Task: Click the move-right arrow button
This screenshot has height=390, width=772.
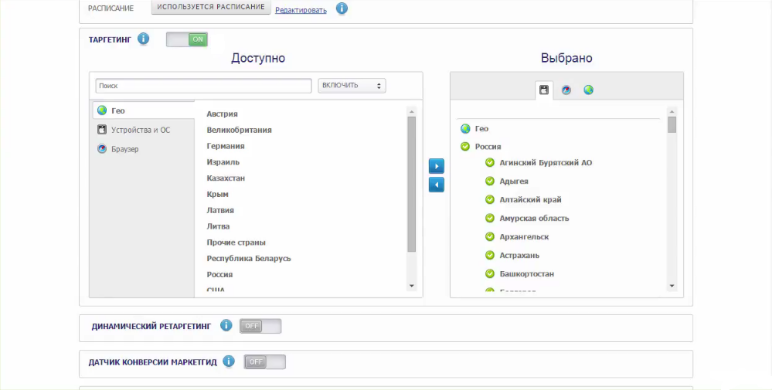Action: pos(436,166)
